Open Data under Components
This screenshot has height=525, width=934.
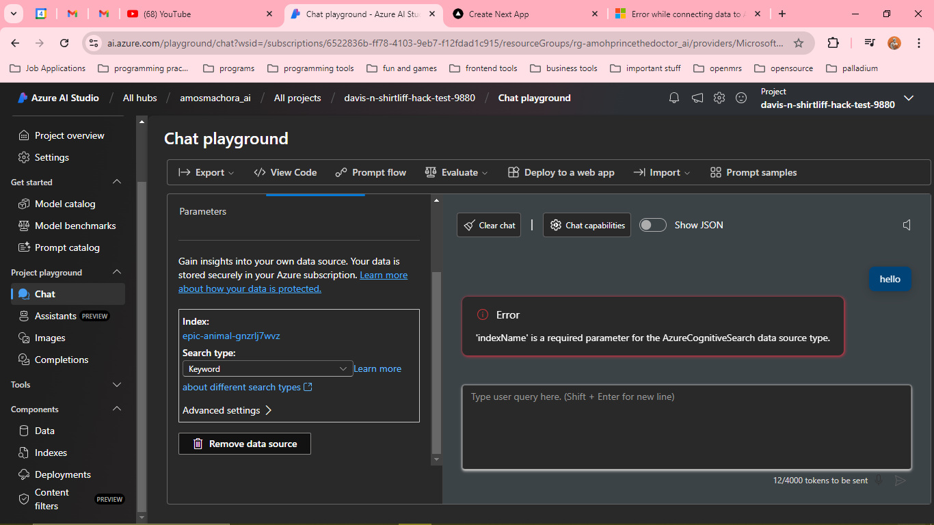[68, 431]
